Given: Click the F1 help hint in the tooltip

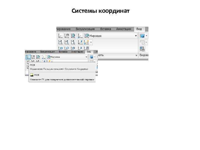Looking at the screenshot, I should pyautogui.click(x=62, y=80).
